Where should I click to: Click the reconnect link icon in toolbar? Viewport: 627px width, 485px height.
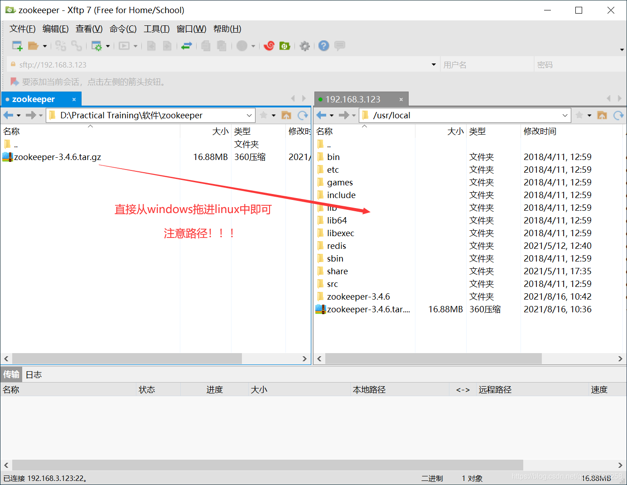click(61, 46)
